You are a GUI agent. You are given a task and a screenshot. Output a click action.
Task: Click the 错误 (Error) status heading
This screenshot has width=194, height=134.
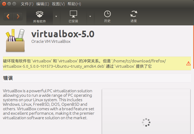click(x=8, y=78)
